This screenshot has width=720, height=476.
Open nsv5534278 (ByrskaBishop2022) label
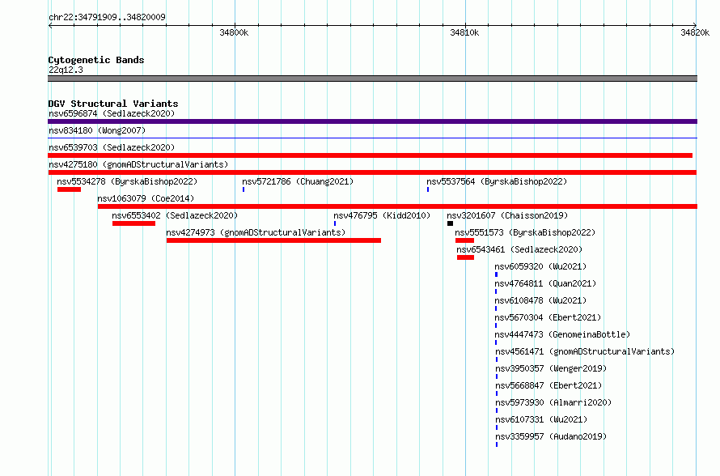pos(127,181)
